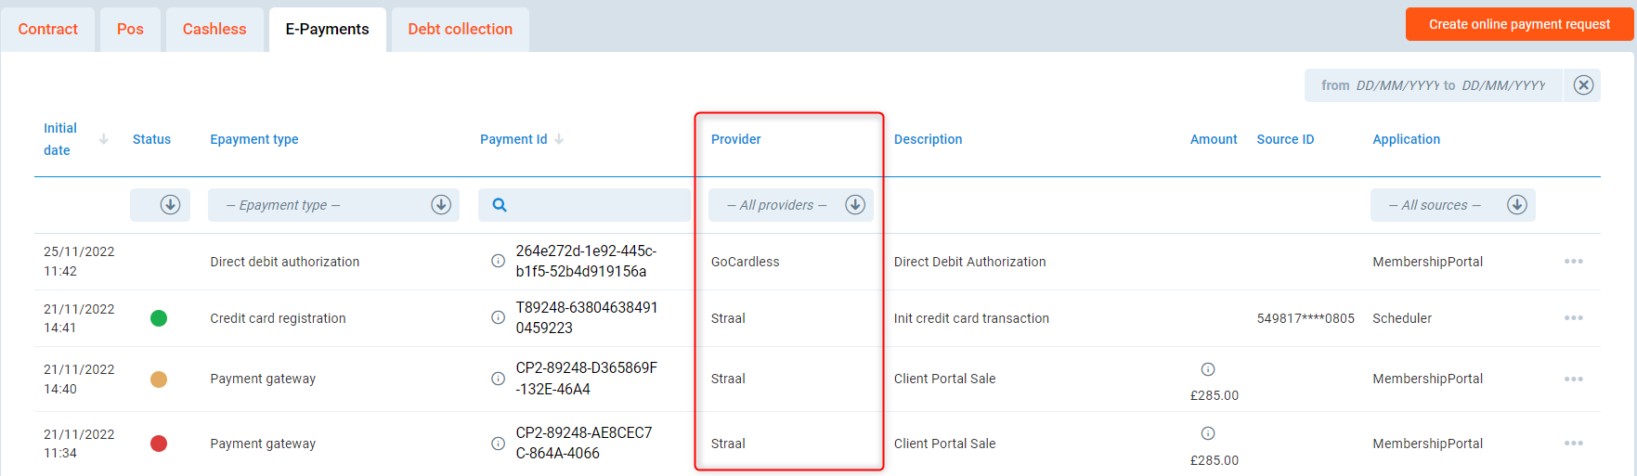The height and width of the screenshot is (476, 1637).
Task: Clear the date range filter
Action: pos(1583,85)
